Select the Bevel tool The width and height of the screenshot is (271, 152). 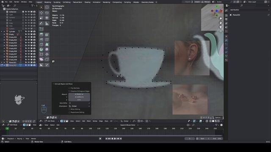point(41,40)
